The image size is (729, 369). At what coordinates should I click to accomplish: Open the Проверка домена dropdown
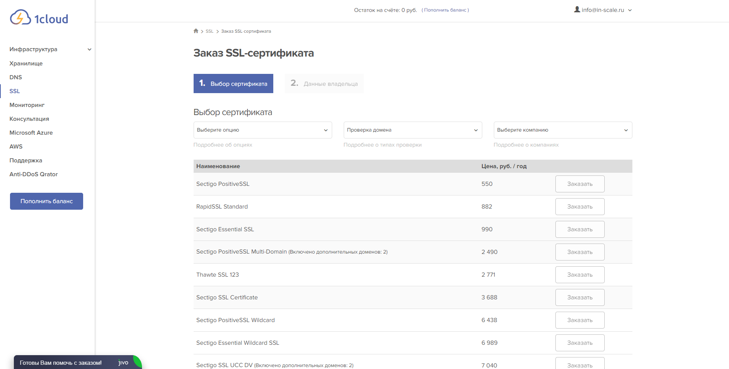point(413,130)
